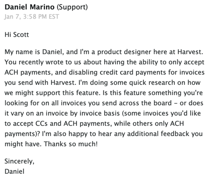The height and width of the screenshot is (178, 209).
Task: Click the text ACH payments, and disabling
Action: point(51,72)
